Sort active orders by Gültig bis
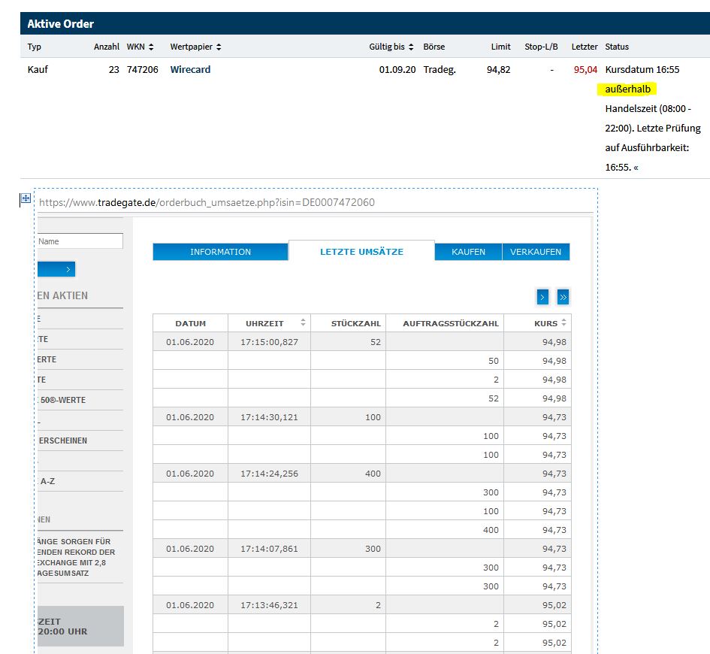The width and height of the screenshot is (710, 654). click(411, 47)
